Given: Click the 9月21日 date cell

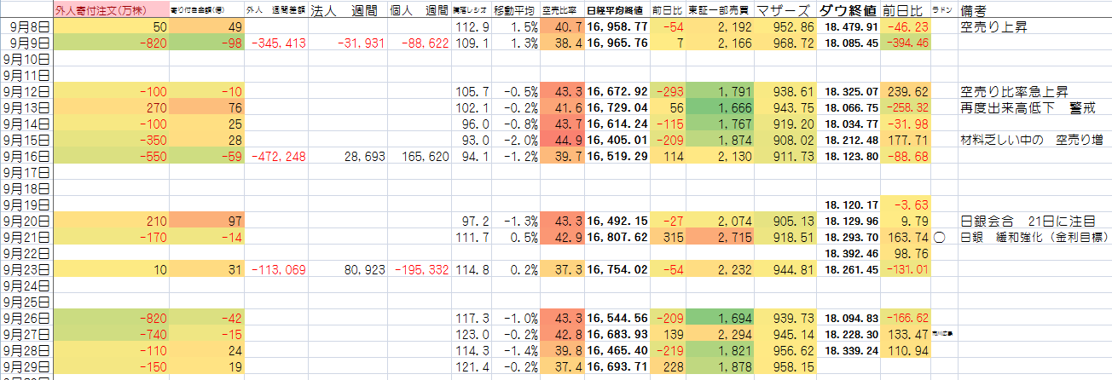Looking at the screenshot, I should [27, 236].
